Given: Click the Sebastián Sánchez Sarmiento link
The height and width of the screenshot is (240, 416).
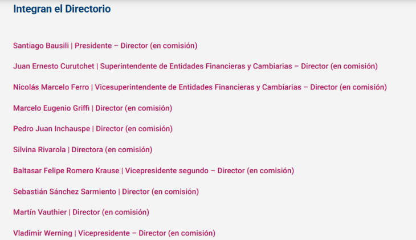Looking at the screenshot, I should pyautogui.click(x=106, y=192).
